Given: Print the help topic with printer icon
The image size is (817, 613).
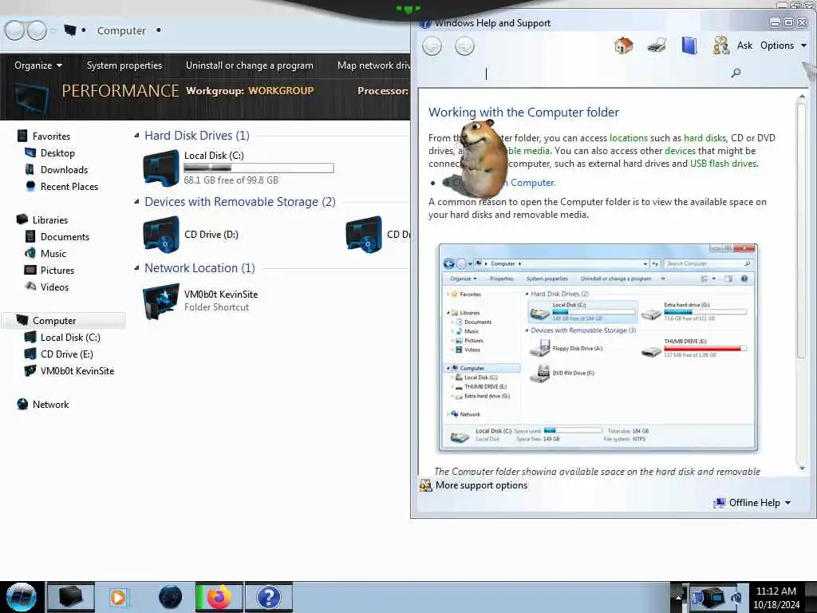Looking at the screenshot, I should point(657,45).
